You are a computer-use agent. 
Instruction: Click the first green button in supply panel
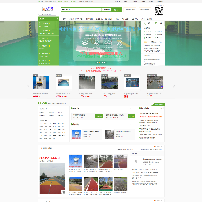[99, 116]
